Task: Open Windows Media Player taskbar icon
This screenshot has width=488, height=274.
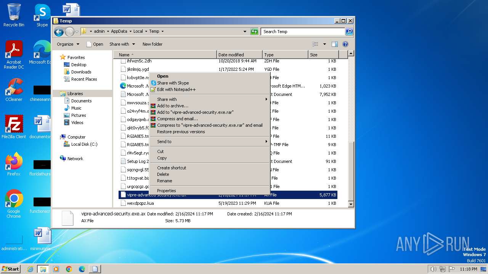Action: [56, 269]
